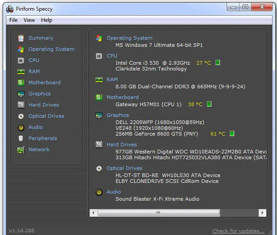Click the HL-DT-ST BD-RE WH10LS30 drive text
The image size is (277, 235).
coord(168,175)
